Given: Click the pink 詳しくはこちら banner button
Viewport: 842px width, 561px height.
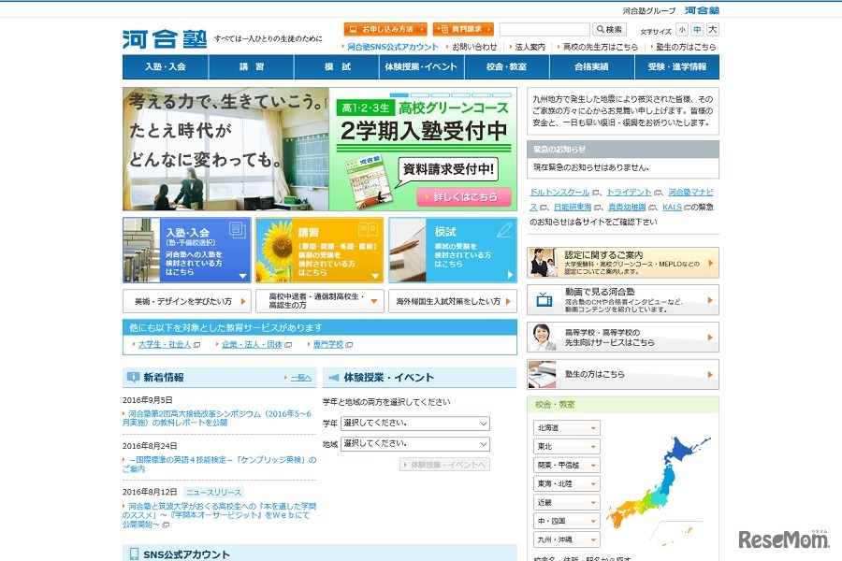Looking at the screenshot, I should tap(464, 197).
